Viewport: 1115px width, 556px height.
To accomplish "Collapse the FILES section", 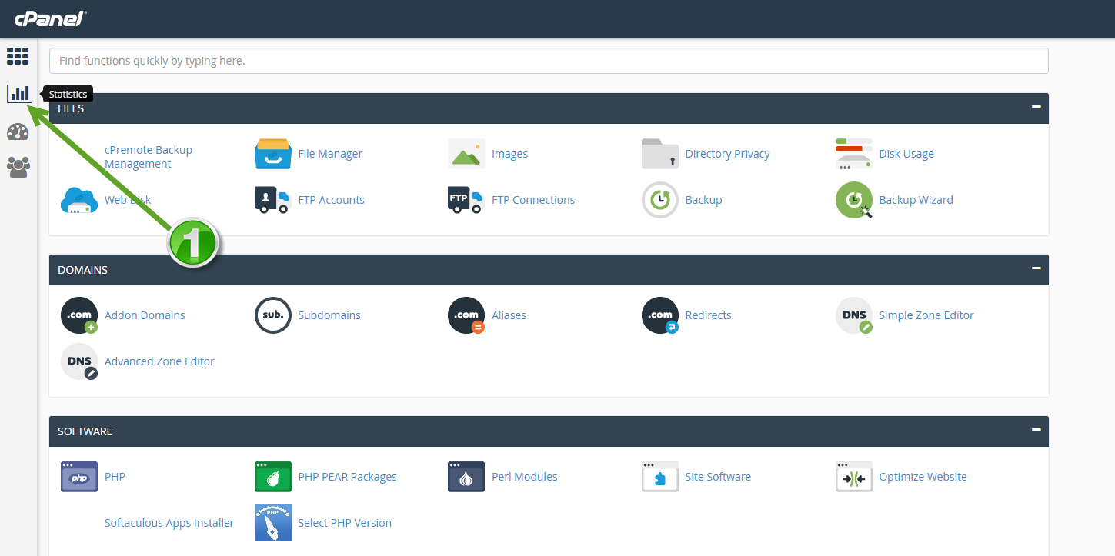I will (x=1036, y=107).
